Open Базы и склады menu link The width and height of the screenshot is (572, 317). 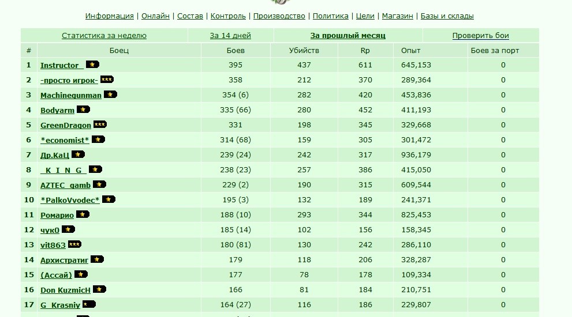click(x=447, y=16)
